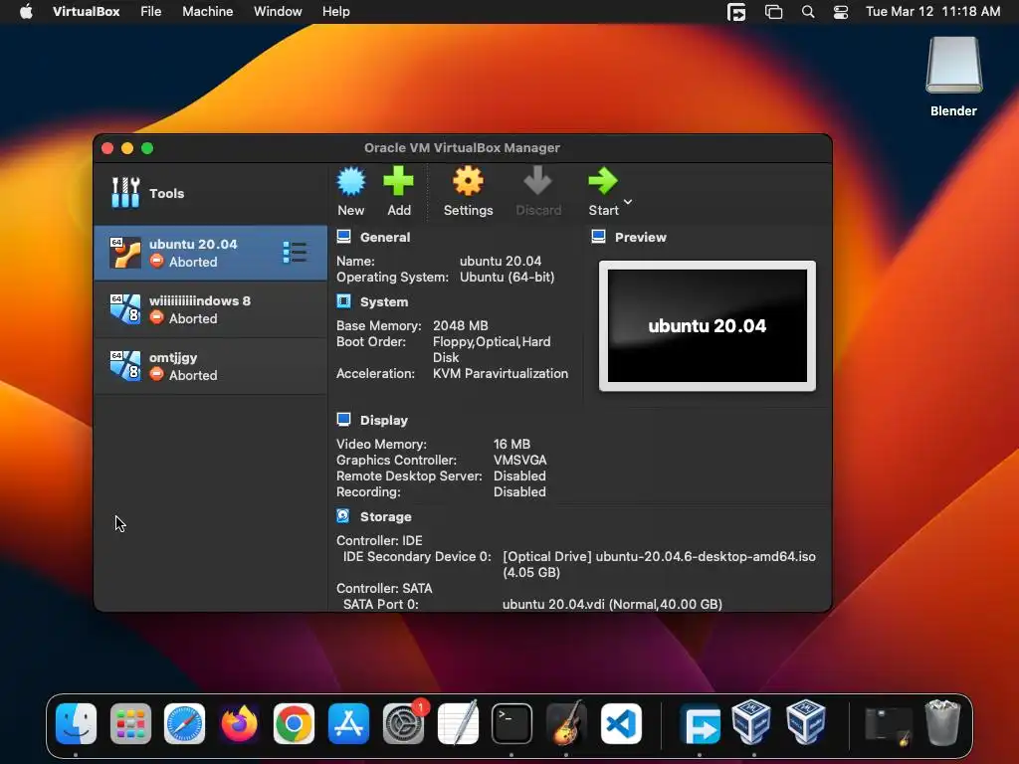Launch Safari from the dock
This screenshot has height=764, width=1019.
tap(184, 724)
